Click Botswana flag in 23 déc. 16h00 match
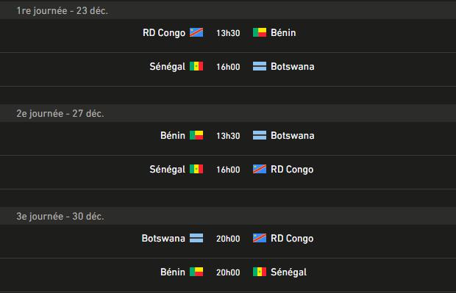The image size is (456, 293). [x=260, y=67]
